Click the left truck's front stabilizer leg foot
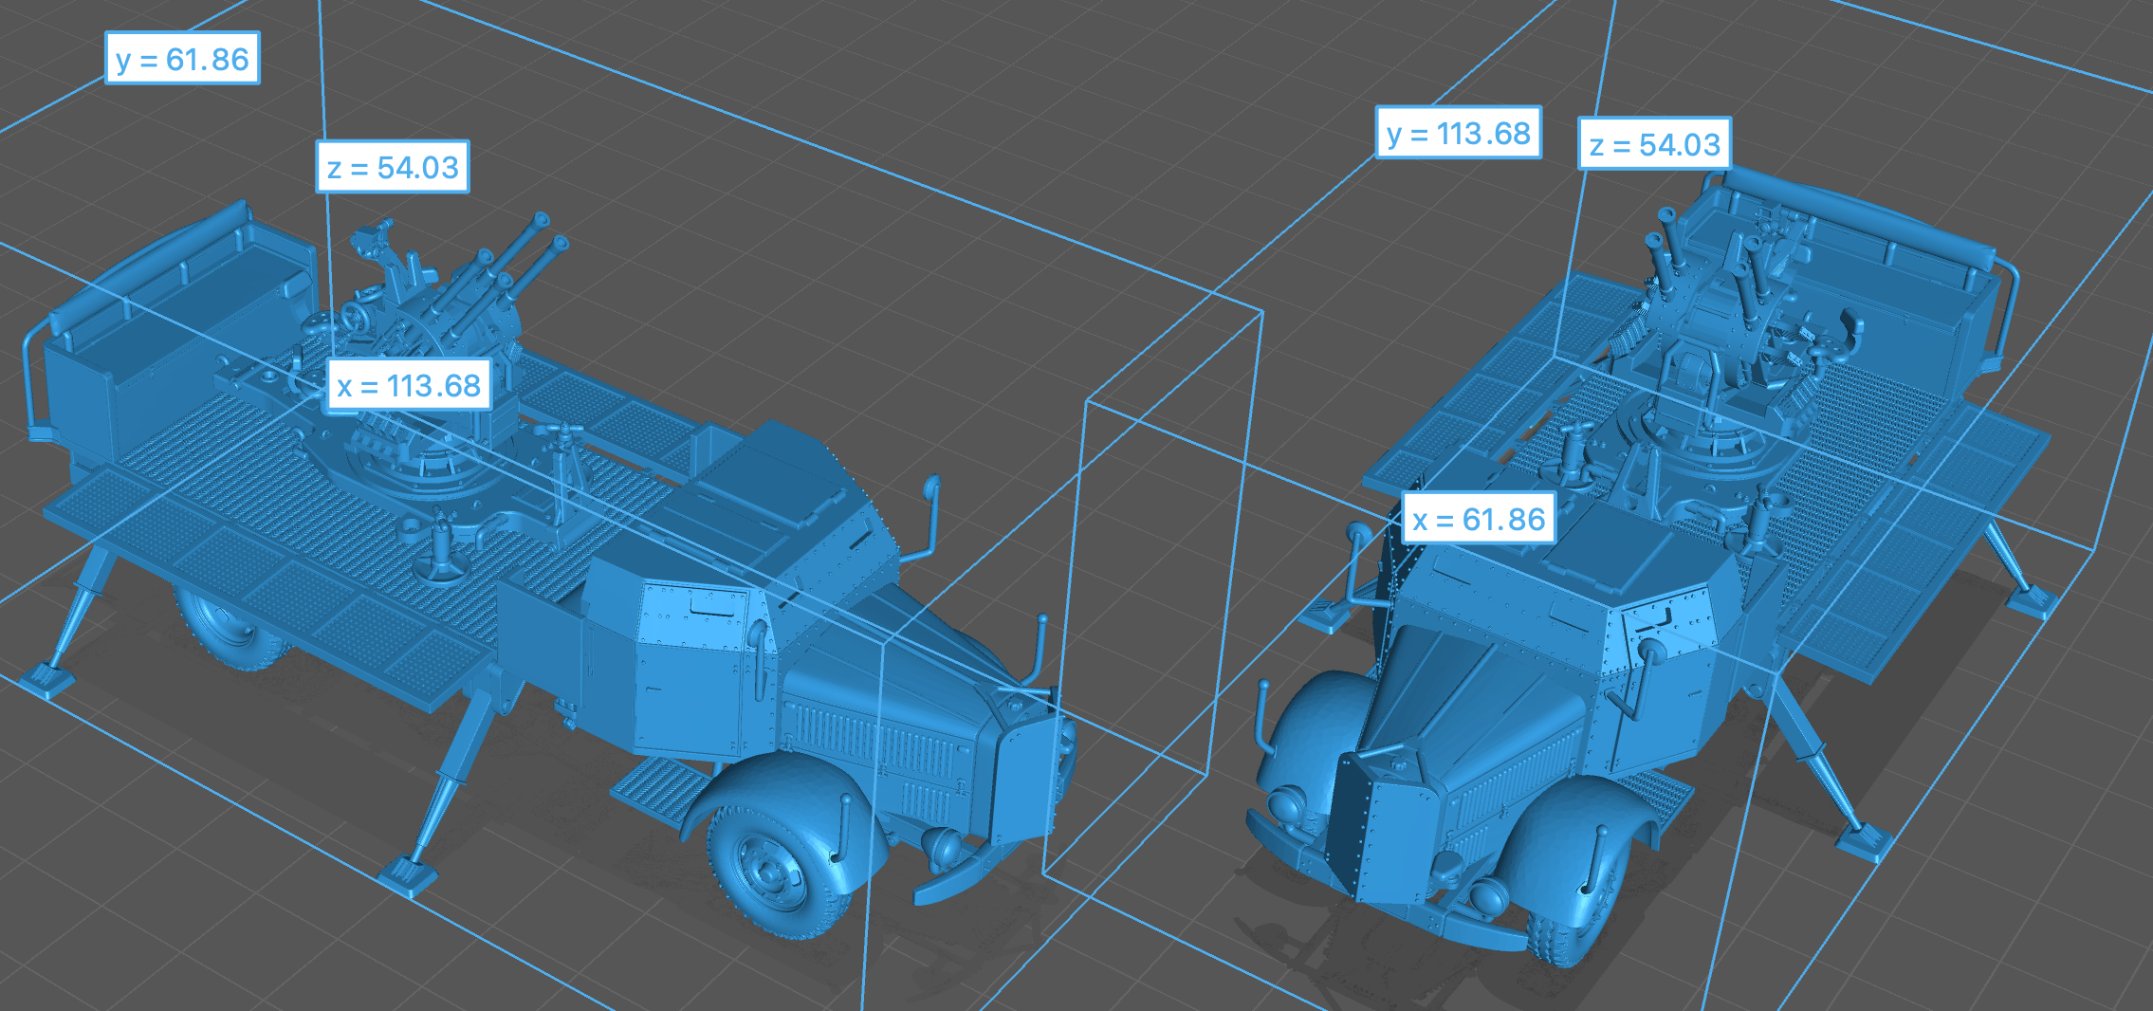 (x=408, y=873)
